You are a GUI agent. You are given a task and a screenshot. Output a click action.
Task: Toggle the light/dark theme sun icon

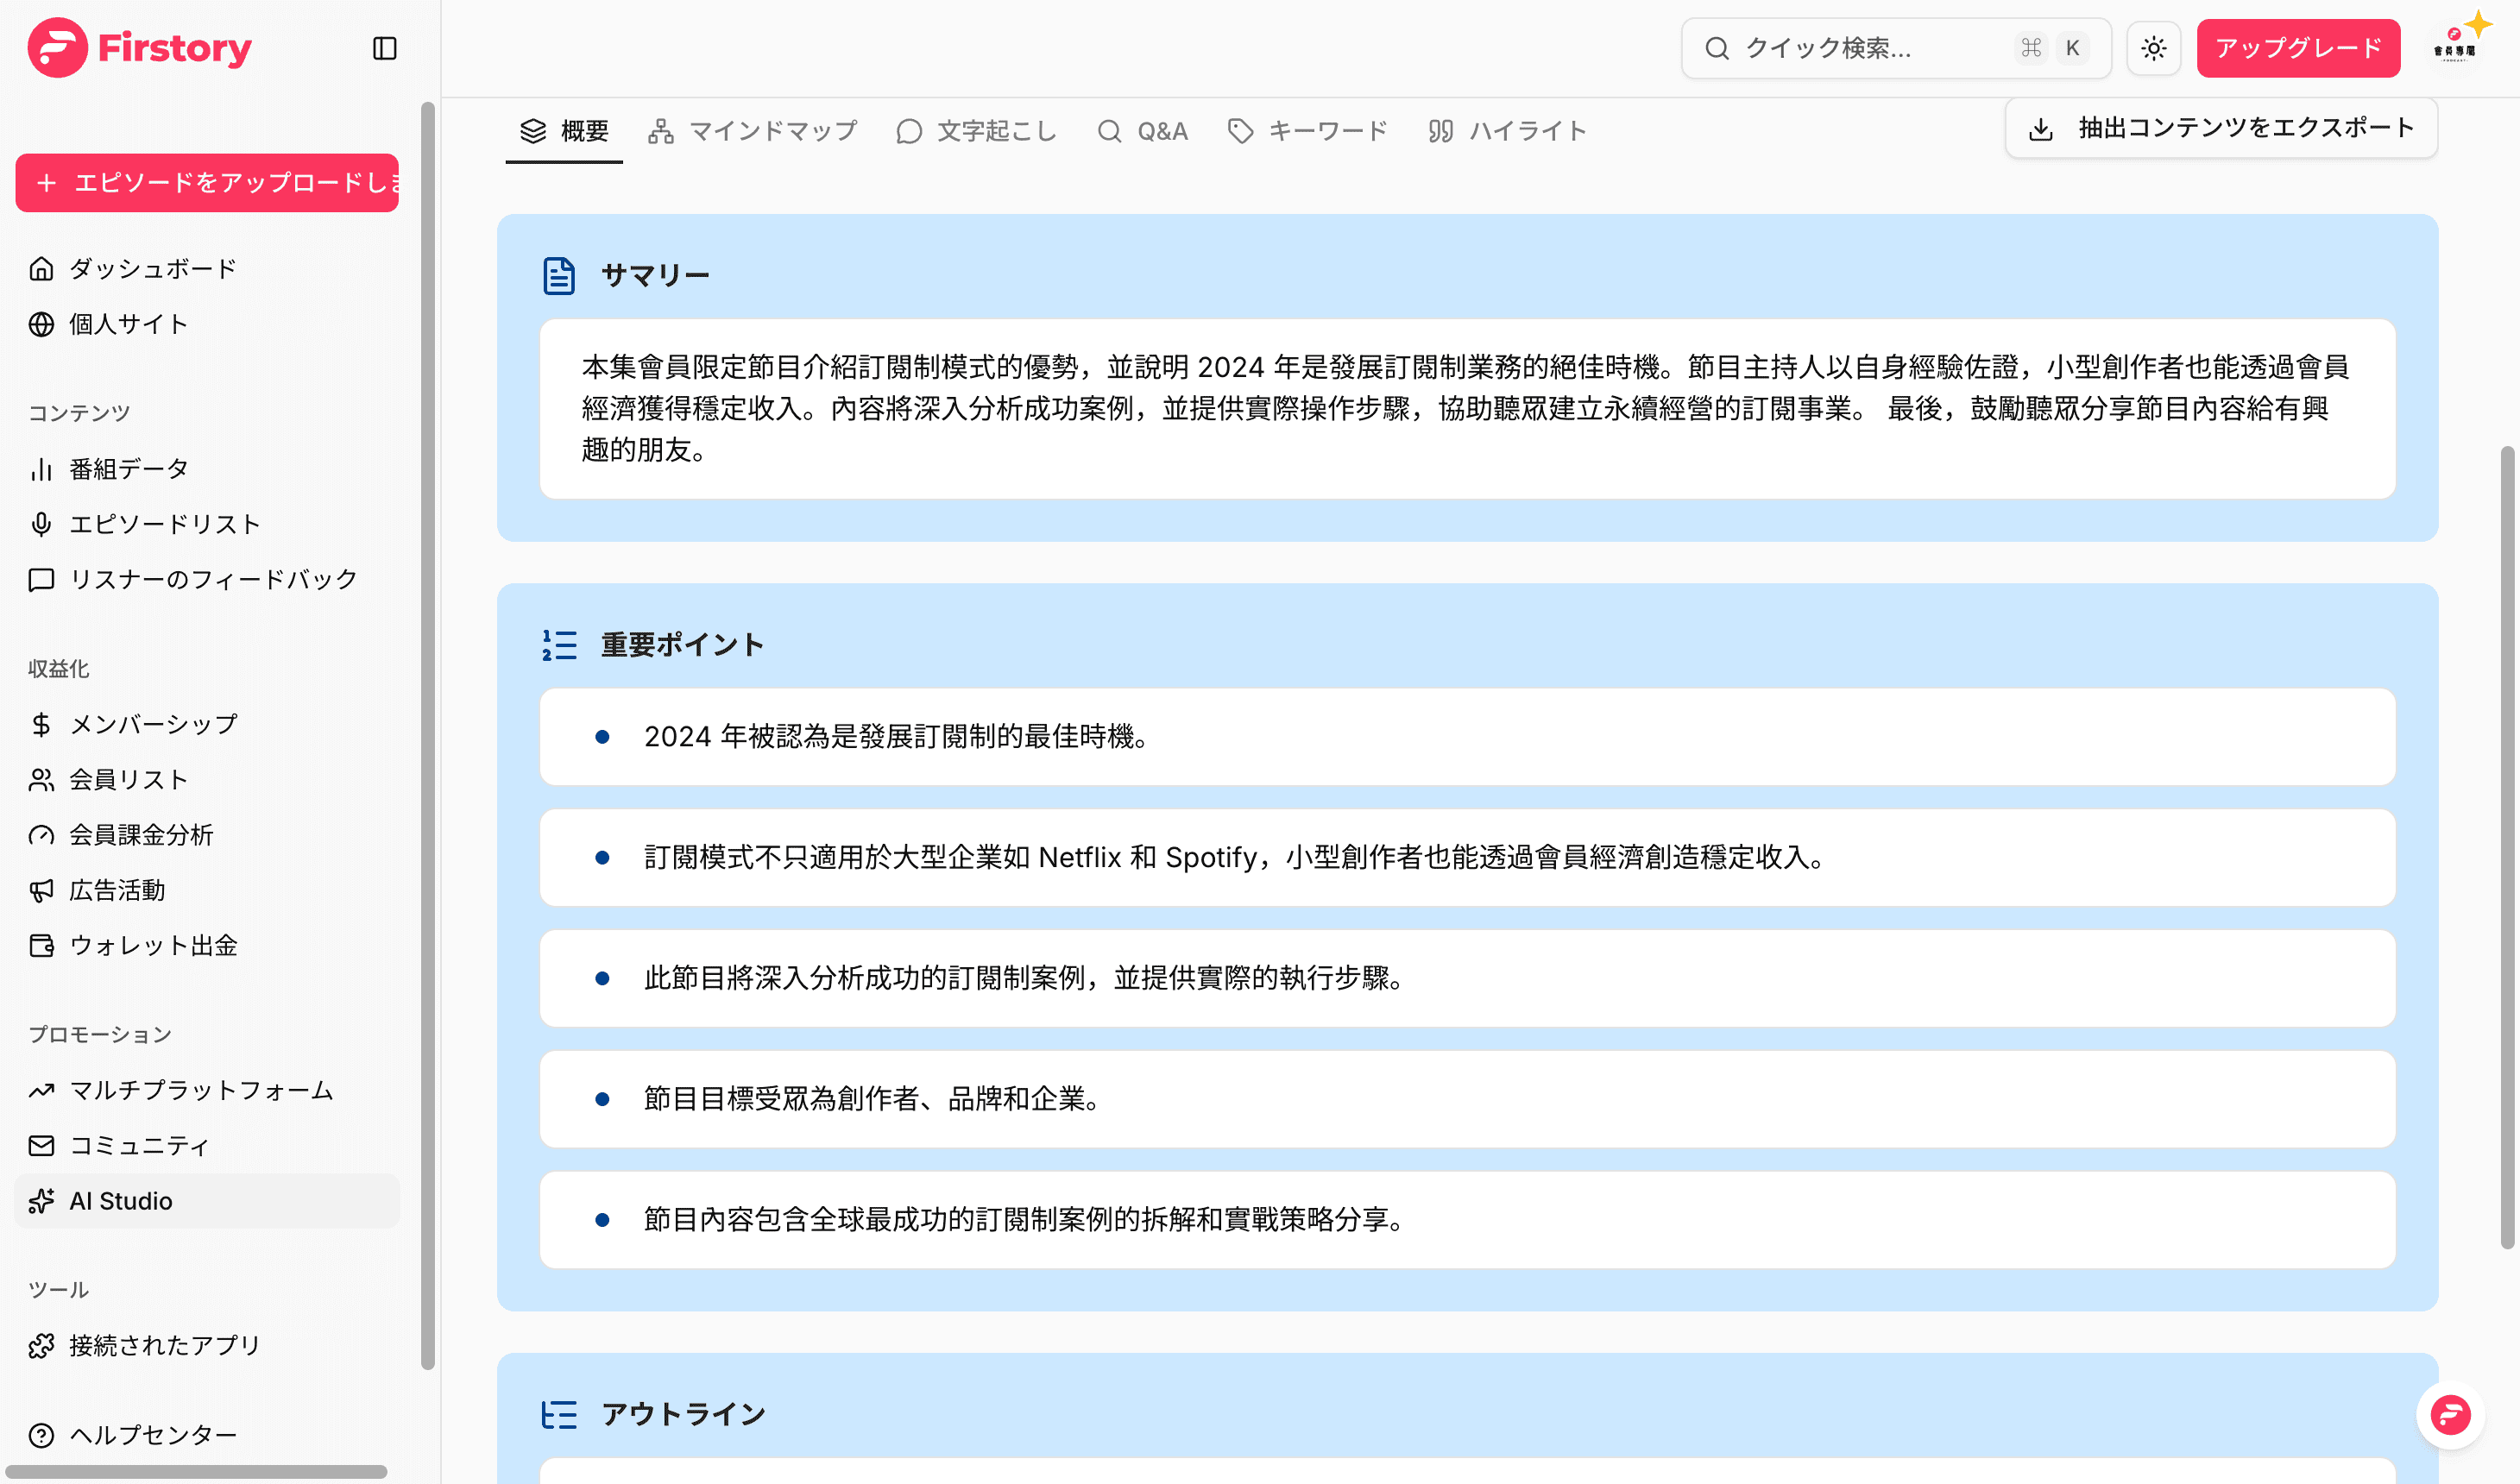[x=2154, y=48]
